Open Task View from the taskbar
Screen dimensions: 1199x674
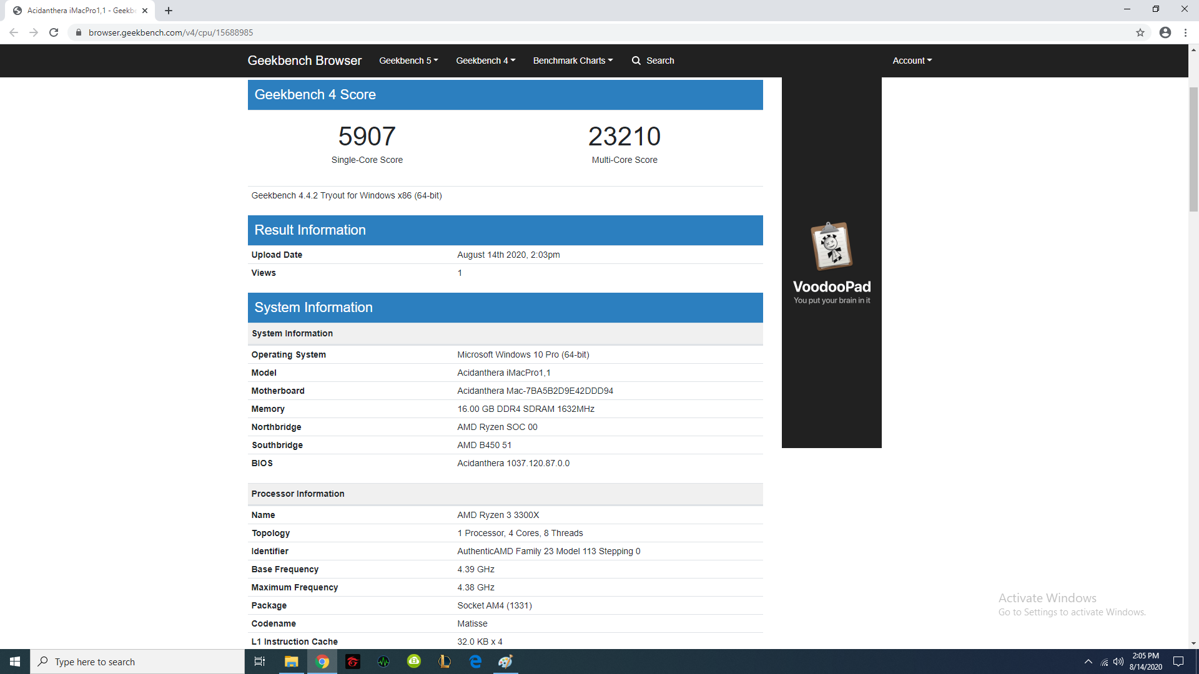coord(260,662)
